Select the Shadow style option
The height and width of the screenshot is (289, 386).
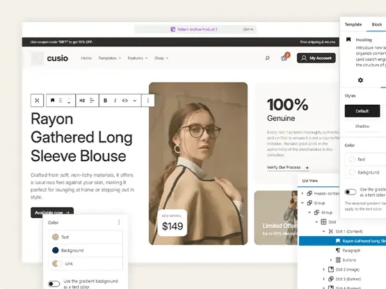(x=362, y=126)
